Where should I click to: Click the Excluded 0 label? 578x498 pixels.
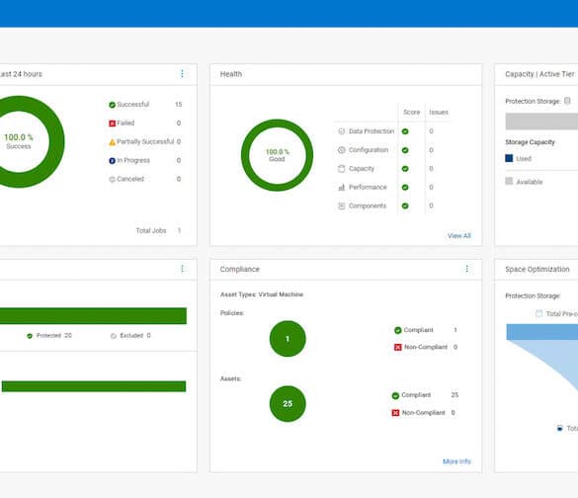135,336
